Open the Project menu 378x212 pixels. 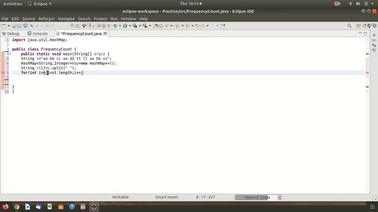(x=100, y=19)
